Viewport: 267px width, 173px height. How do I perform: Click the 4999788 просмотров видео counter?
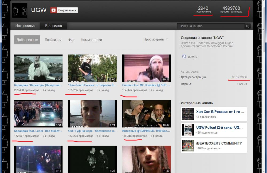click(231, 10)
